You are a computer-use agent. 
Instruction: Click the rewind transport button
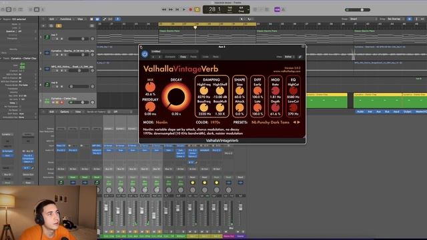pos(164,9)
